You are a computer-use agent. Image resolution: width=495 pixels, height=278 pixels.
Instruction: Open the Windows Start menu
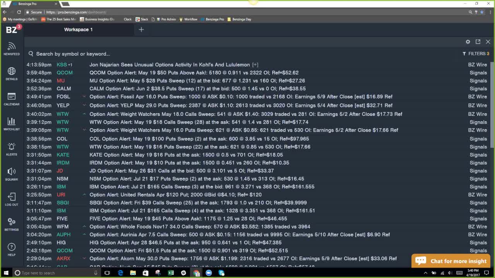(x=6, y=273)
